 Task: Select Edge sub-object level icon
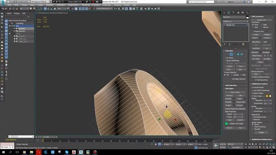click(x=231, y=54)
